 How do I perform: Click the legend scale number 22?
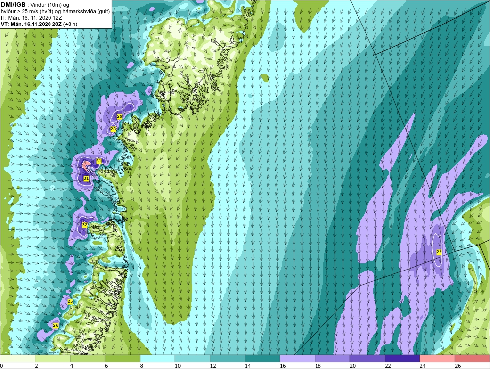tap(388, 366)
